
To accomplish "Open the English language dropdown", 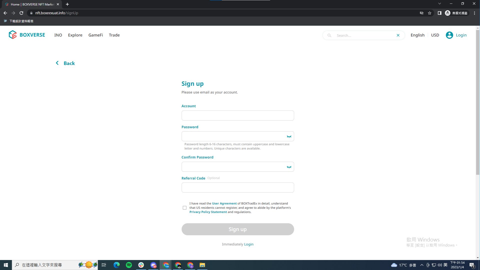I will click(x=417, y=35).
